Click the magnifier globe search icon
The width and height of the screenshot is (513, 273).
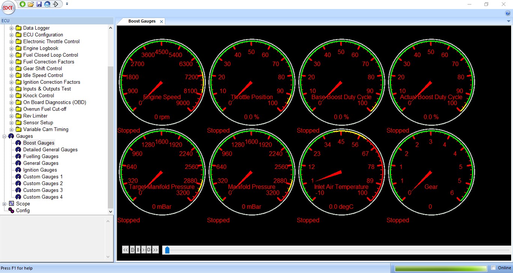47,4
